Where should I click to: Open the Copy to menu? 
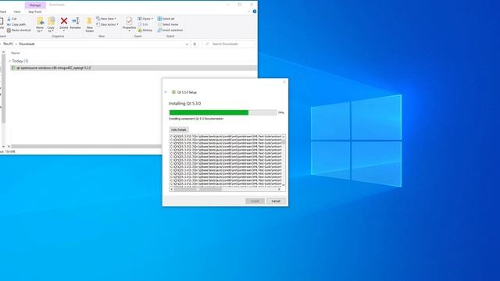[51, 24]
